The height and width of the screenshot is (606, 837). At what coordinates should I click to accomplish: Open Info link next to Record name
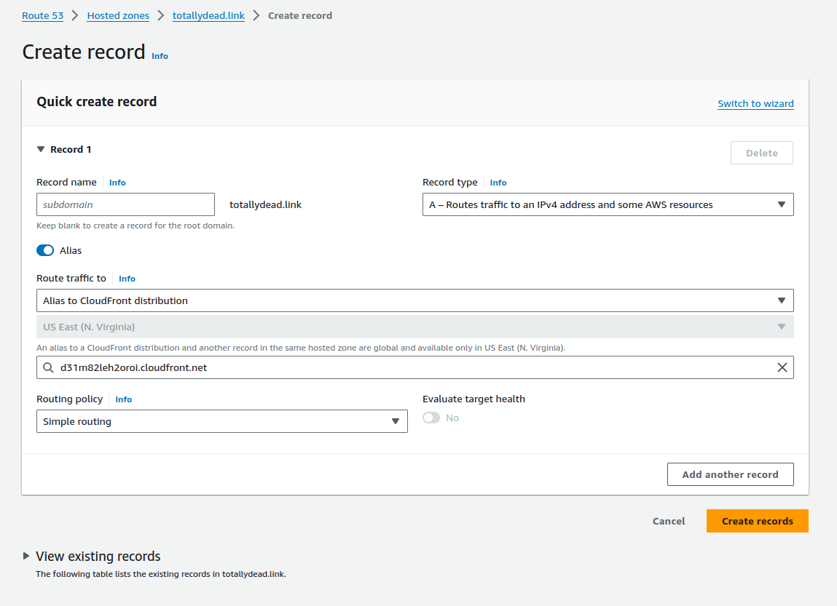pos(117,183)
